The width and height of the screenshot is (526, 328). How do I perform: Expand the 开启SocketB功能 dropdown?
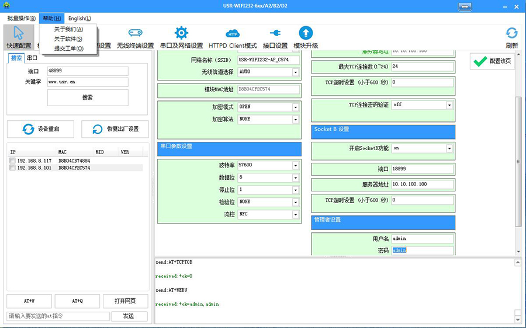tap(449, 149)
